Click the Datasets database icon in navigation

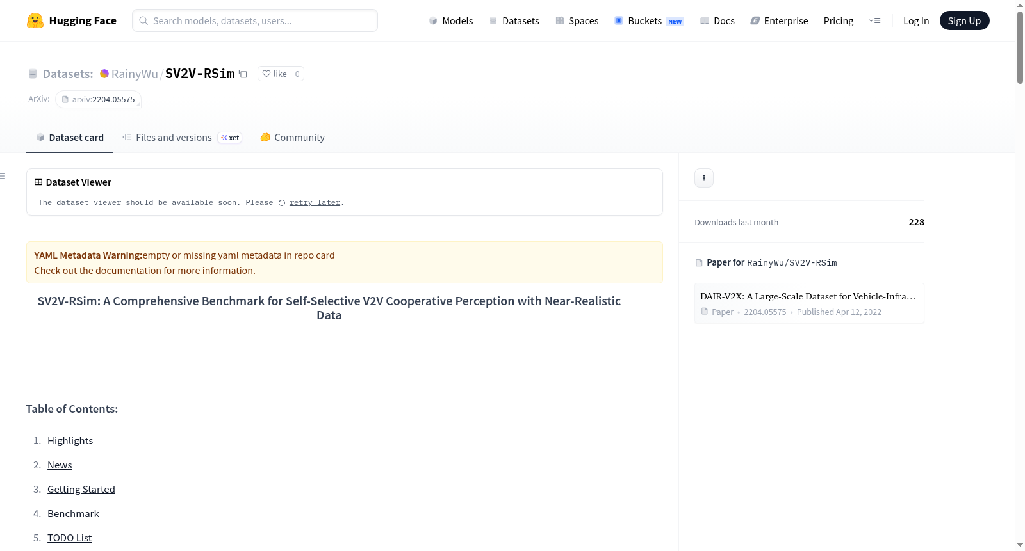(493, 20)
